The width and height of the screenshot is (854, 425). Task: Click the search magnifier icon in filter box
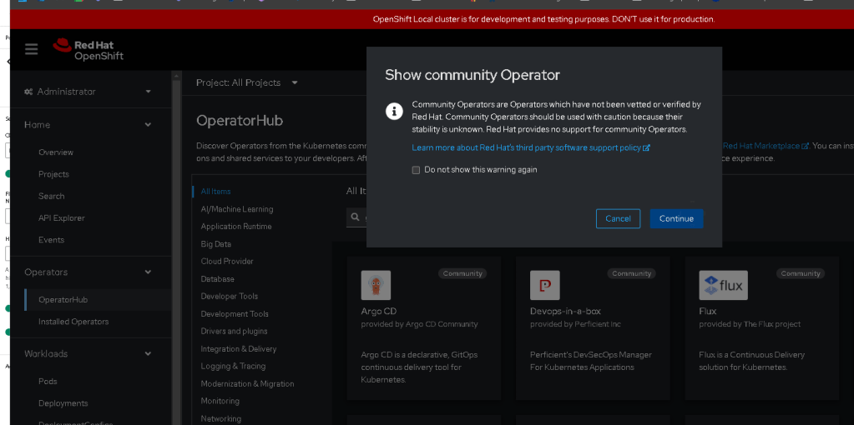pos(355,217)
